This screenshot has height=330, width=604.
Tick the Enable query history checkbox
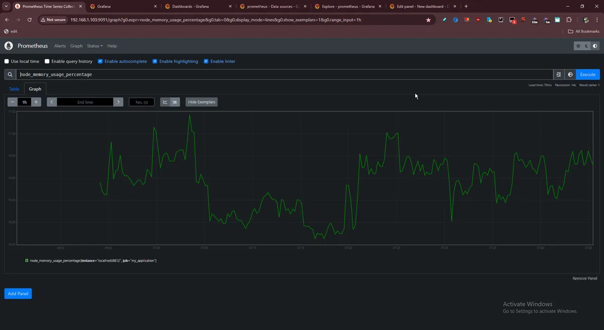pos(47,61)
